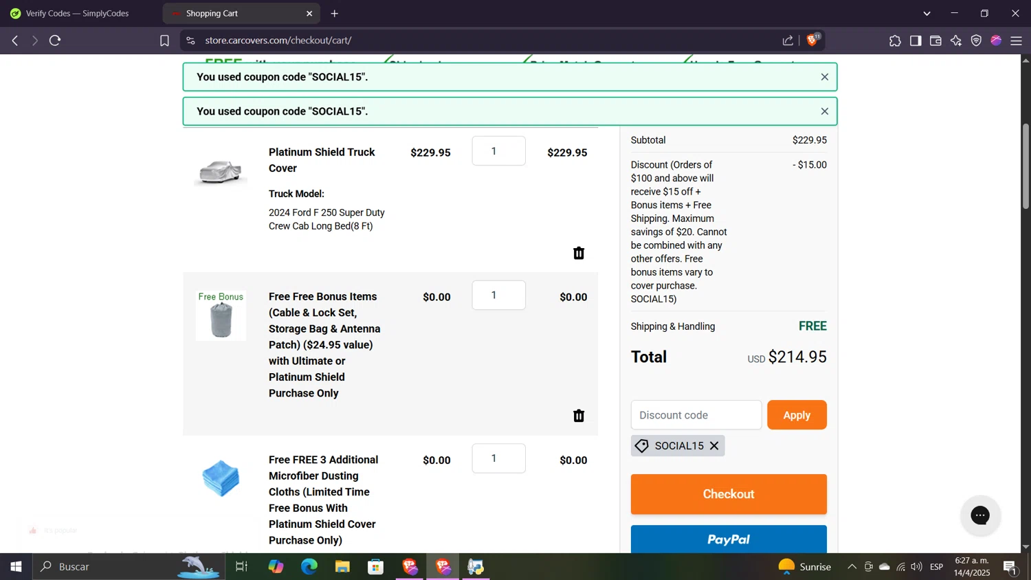Open File Explorer from the taskbar
Screen dimensions: 1031x580
pos(342,567)
